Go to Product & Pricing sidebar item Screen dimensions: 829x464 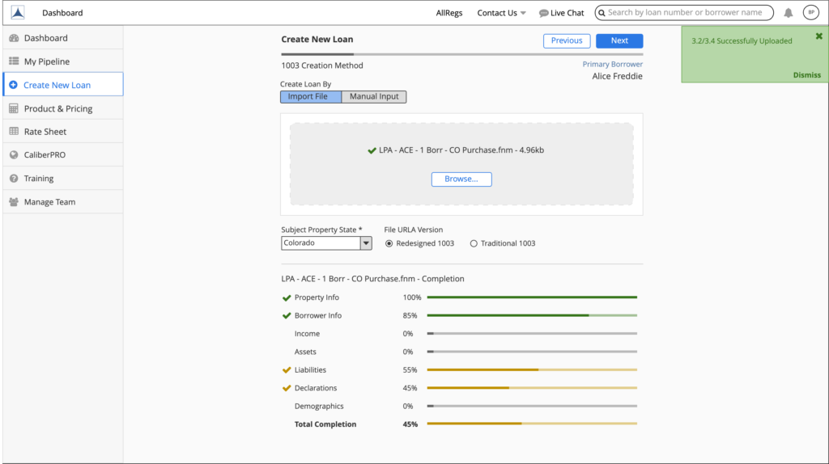coord(57,108)
